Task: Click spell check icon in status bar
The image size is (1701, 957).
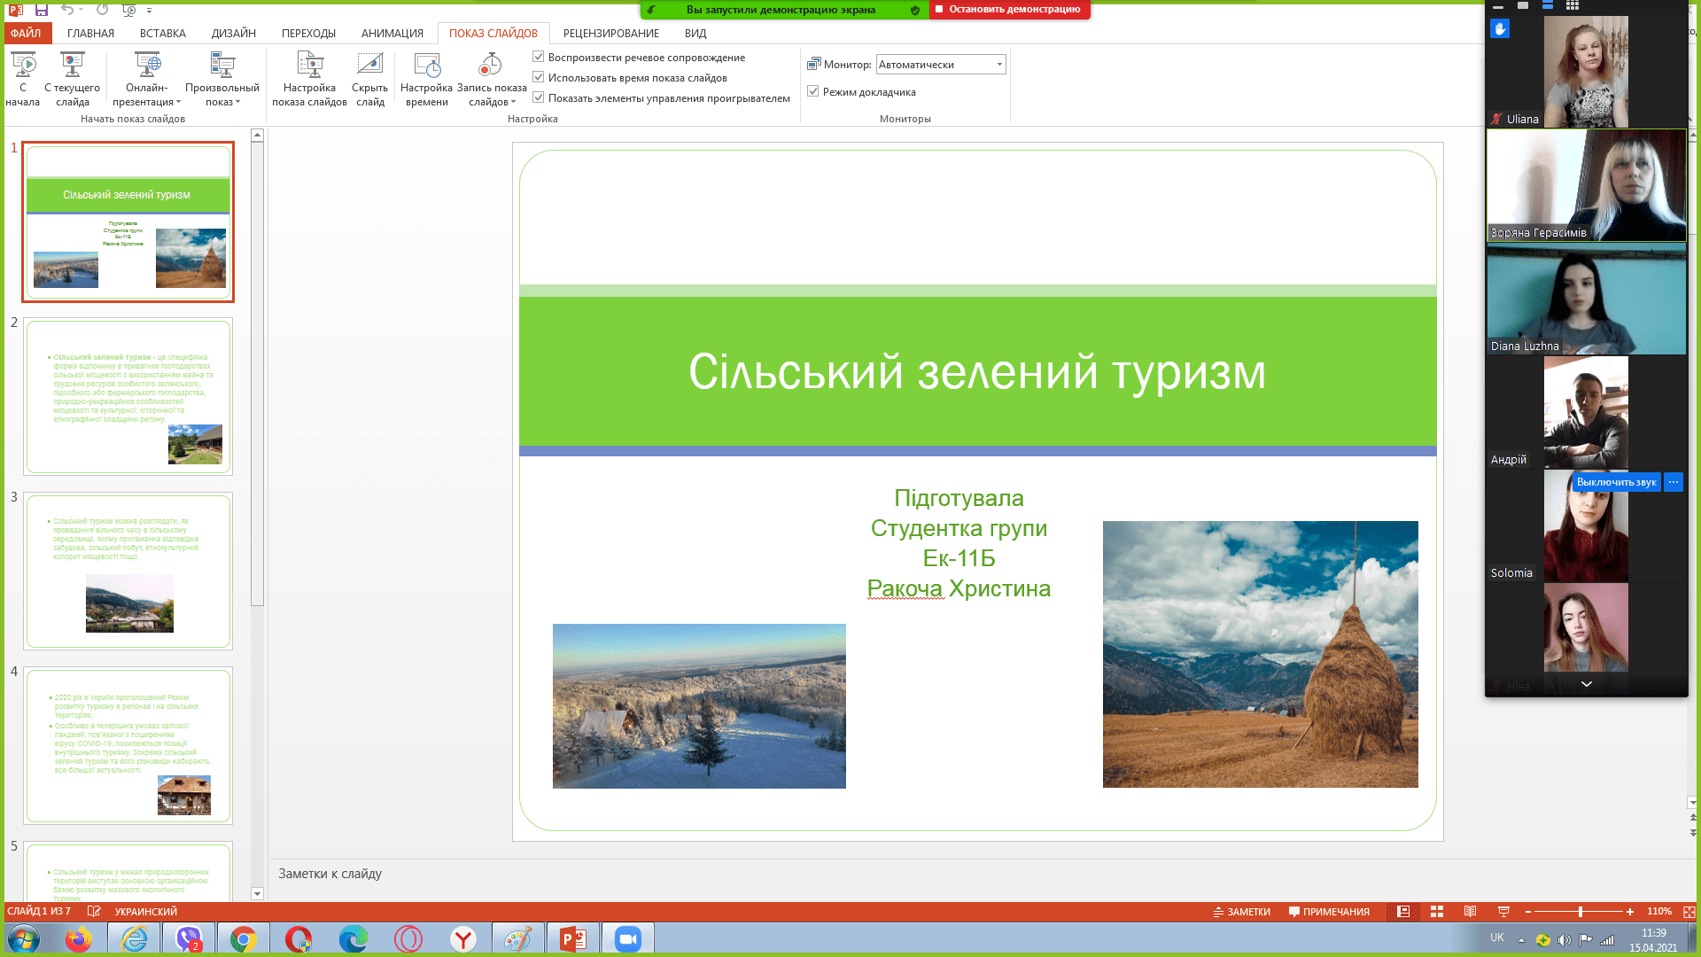Action: (x=94, y=912)
